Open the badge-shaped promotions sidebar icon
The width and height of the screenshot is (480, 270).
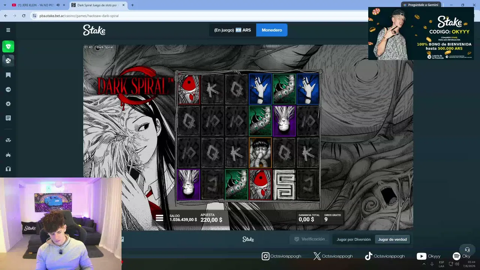(x=8, y=104)
